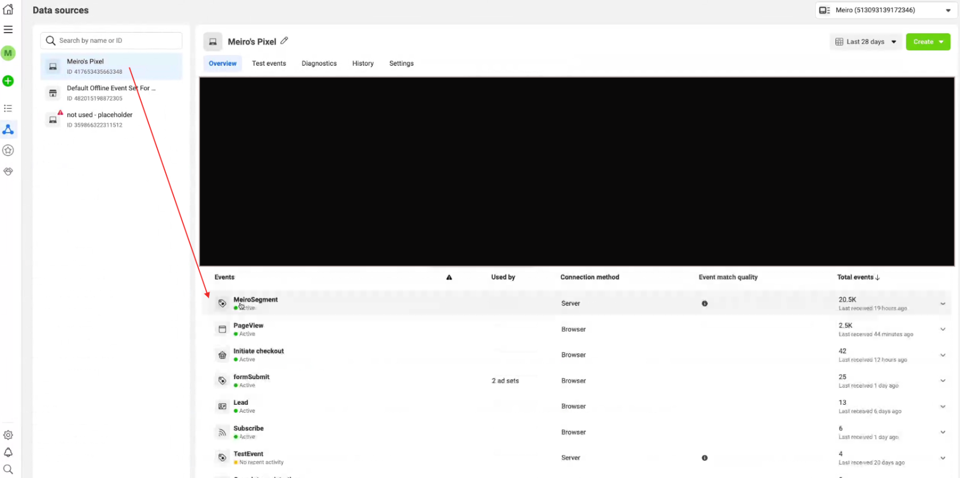The height and width of the screenshot is (478, 960).
Task: Click the info icon in MeiroSegment row
Action: tap(705, 304)
